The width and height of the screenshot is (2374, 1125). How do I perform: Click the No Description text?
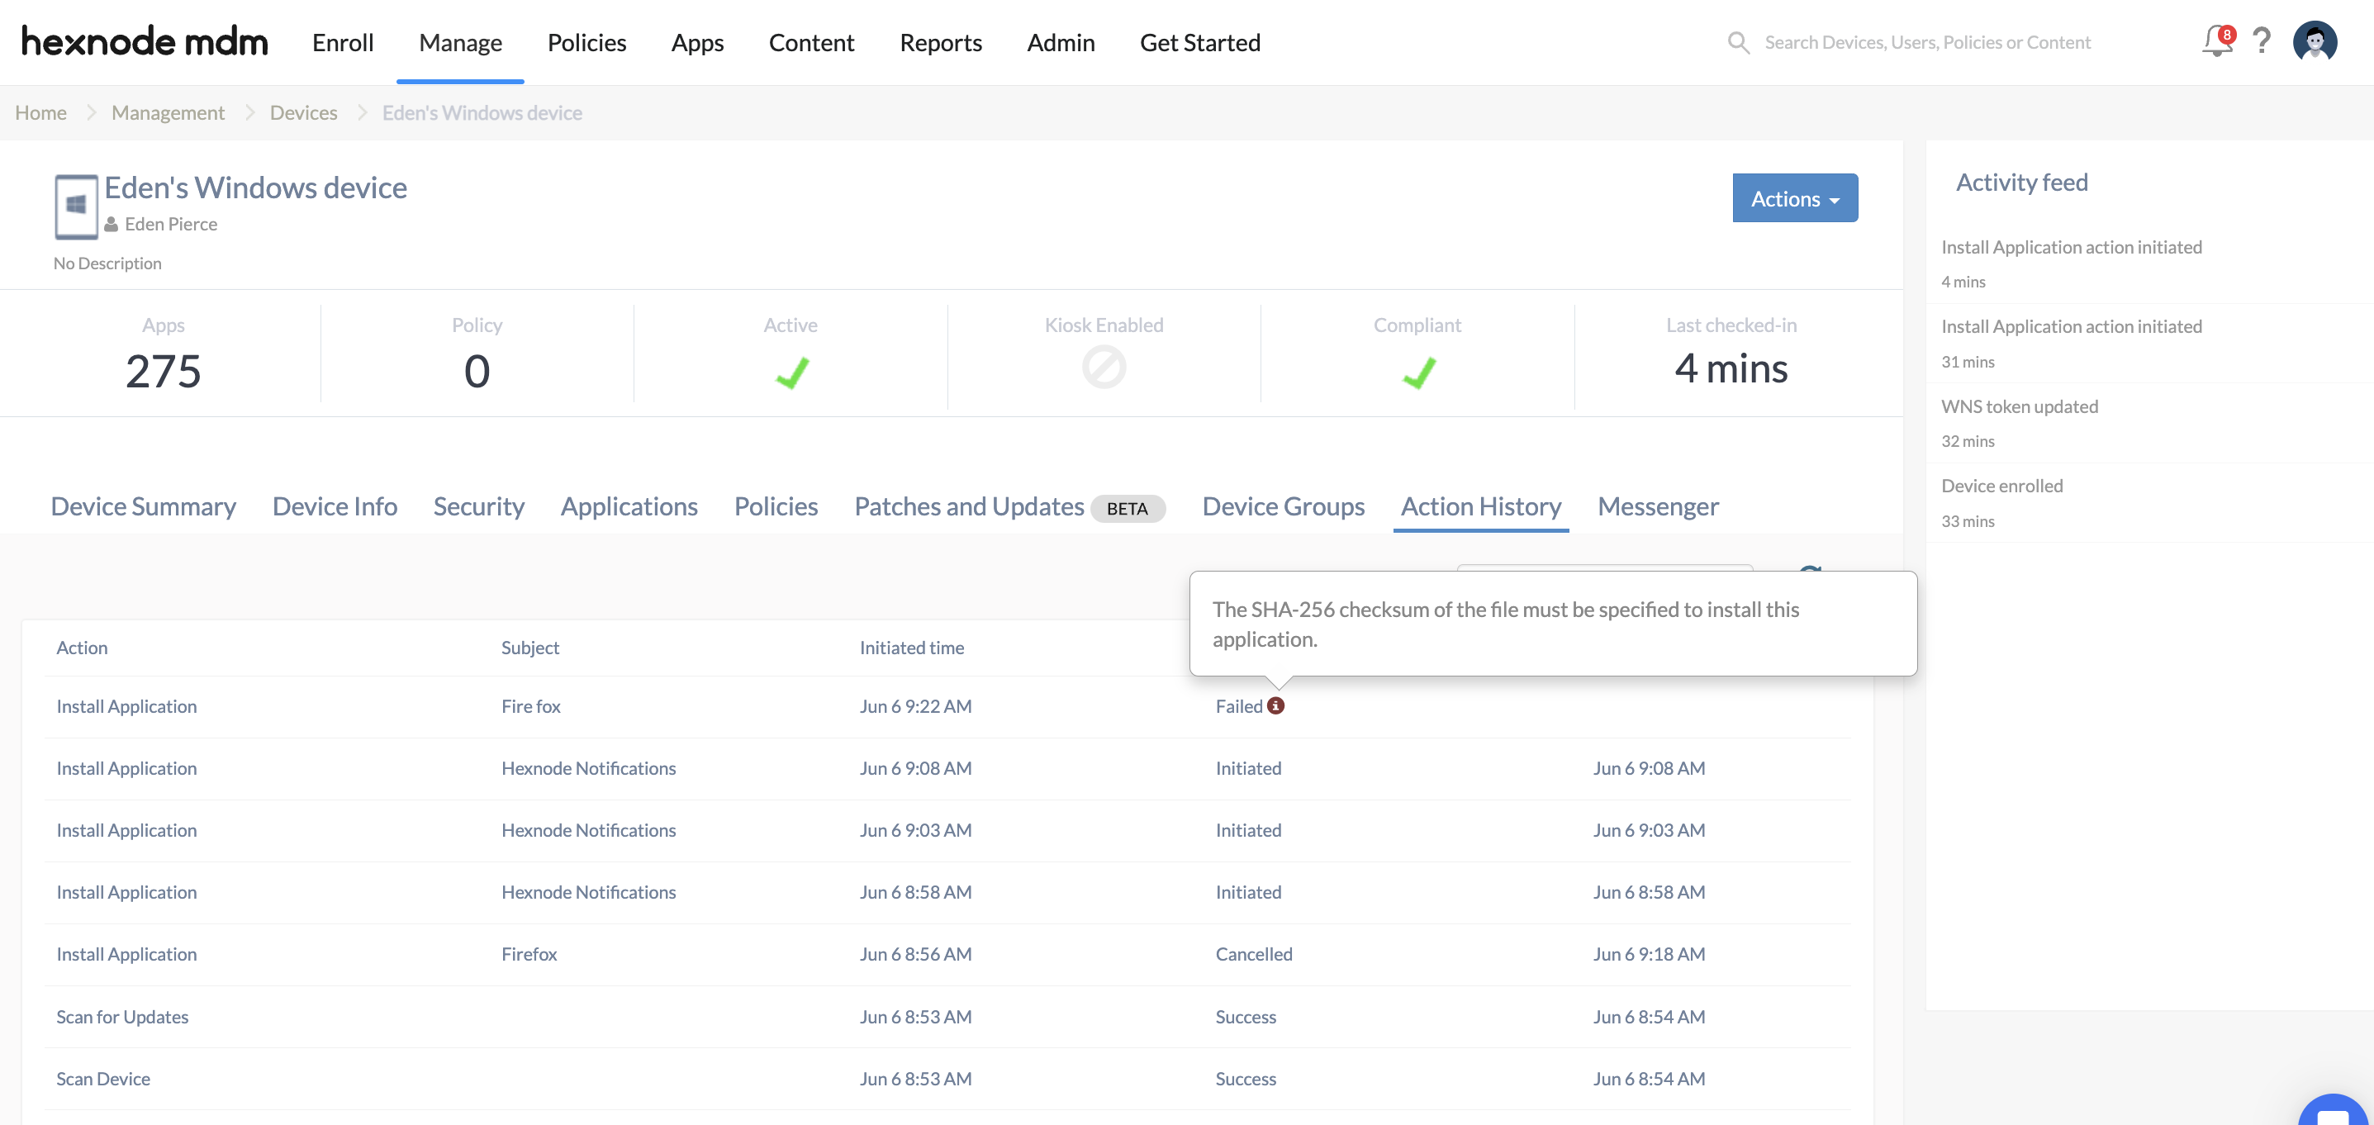[x=107, y=263]
